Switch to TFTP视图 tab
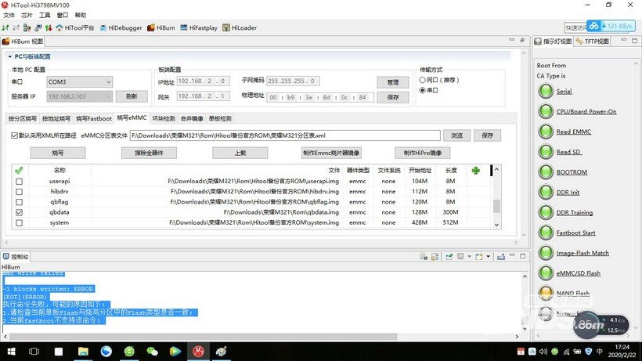 593,42
